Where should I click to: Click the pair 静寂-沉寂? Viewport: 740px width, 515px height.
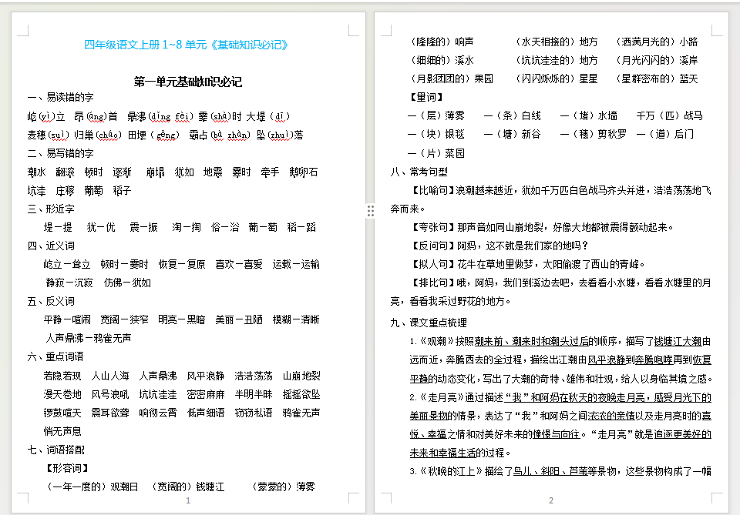[69, 283]
